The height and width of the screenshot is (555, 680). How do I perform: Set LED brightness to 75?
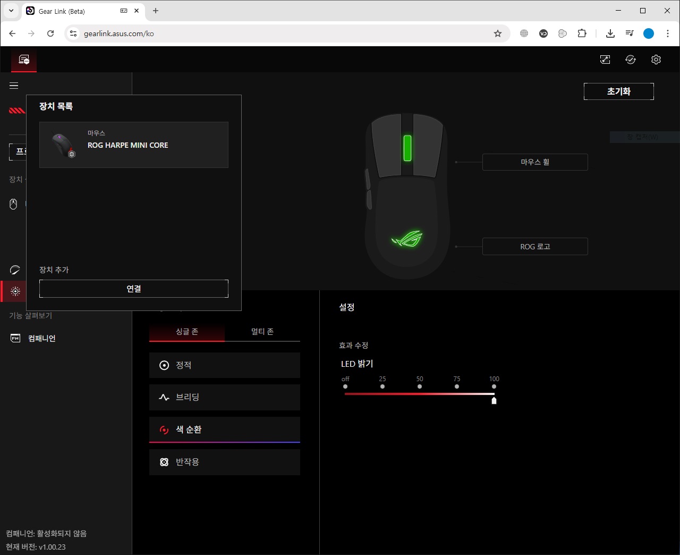[457, 386]
